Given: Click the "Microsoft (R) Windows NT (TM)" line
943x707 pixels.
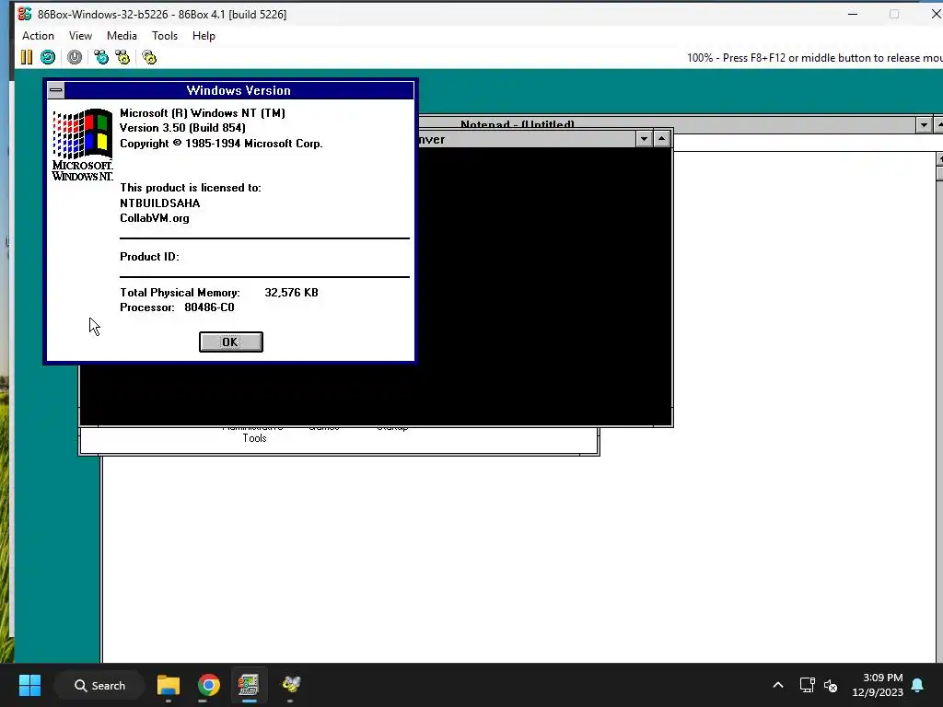Looking at the screenshot, I should coord(203,113).
